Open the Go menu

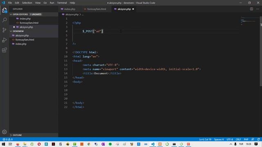point(45,3)
